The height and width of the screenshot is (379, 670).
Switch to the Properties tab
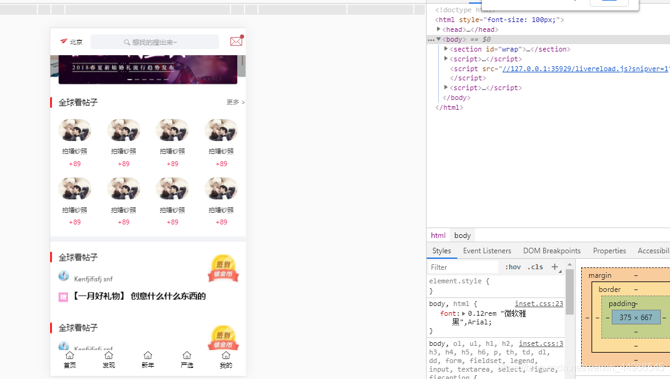(609, 251)
